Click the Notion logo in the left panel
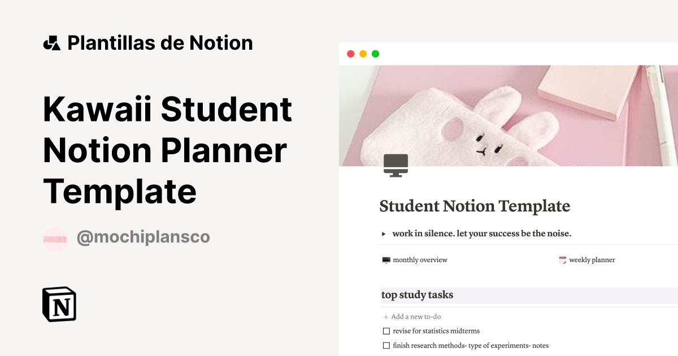678x356 pixels. [59, 305]
